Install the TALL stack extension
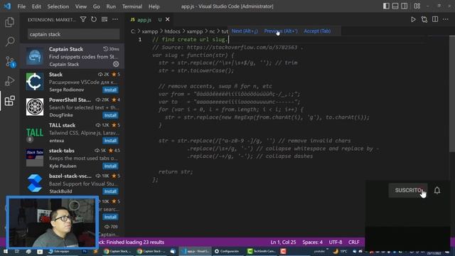 (x=110, y=141)
